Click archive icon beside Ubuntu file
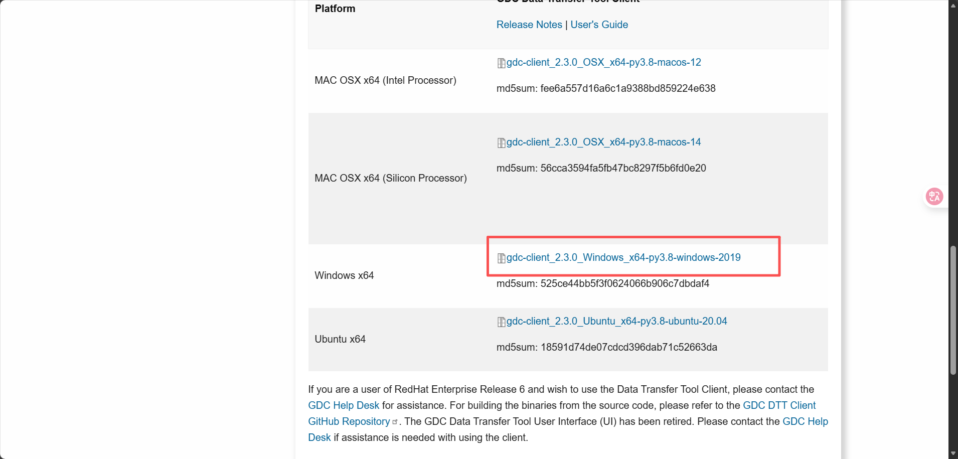The height and width of the screenshot is (459, 958). click(x=501, y=322)
